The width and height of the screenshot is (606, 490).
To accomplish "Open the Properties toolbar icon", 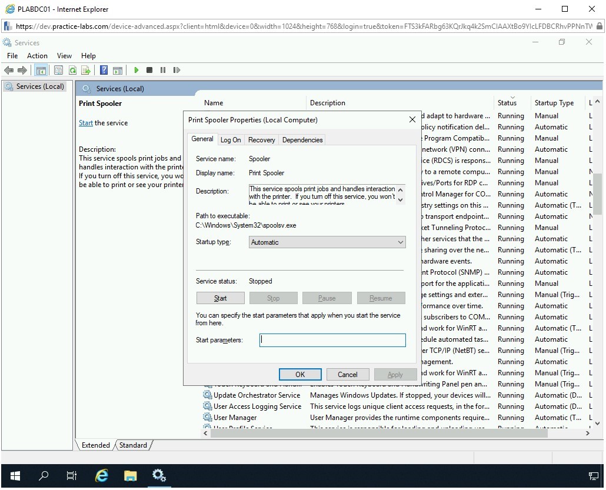I will pos(58,70).
